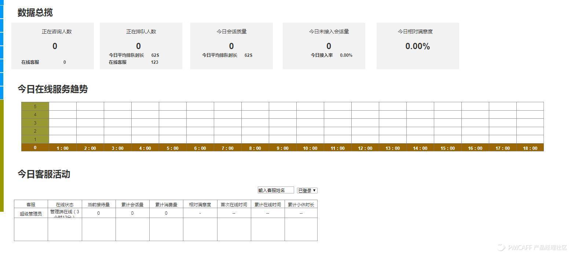Viewport: 571px width, 255px height.
Task: Click the value 5 on the chart y-axis
Action: click(x=35, y=106)
